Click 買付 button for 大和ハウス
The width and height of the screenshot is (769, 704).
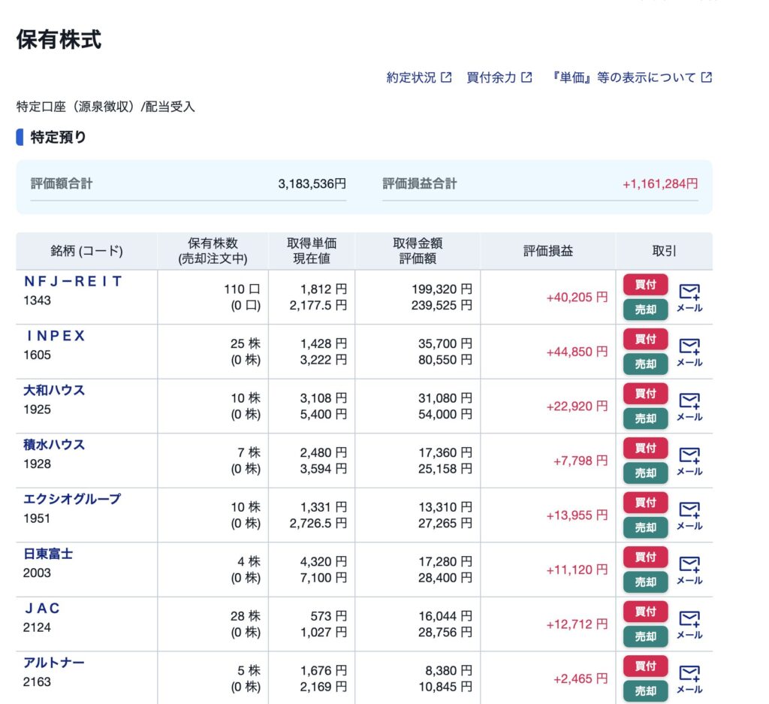pyautogui.click(x=645, y=393)
